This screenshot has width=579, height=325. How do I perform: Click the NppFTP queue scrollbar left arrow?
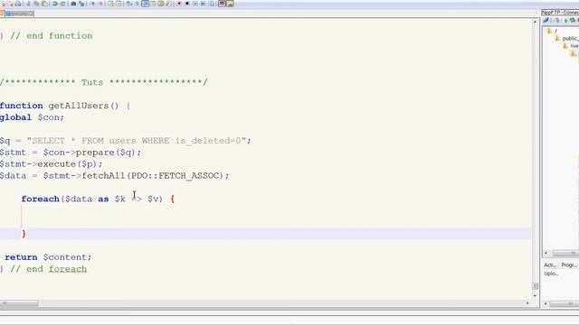pyautogui.click(x=546, y=303)
